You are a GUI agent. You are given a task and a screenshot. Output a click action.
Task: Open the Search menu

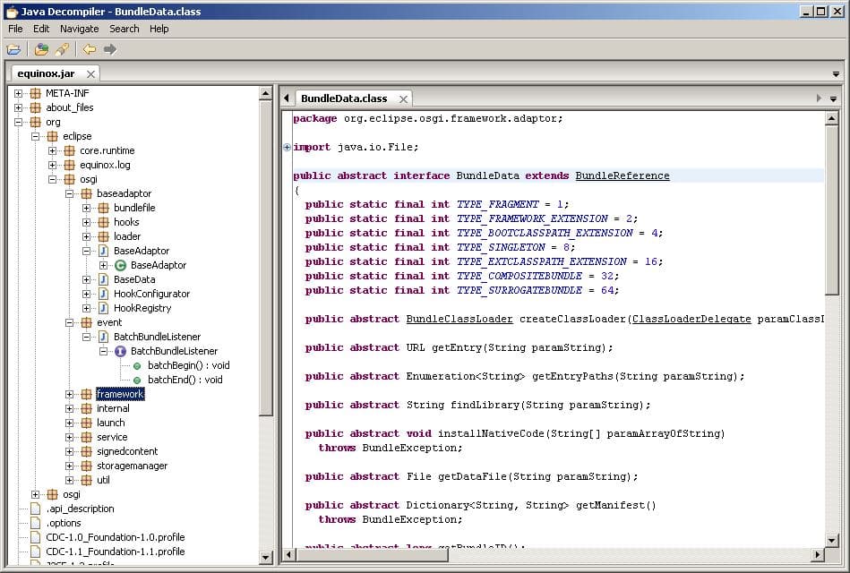tap(124, 29)
